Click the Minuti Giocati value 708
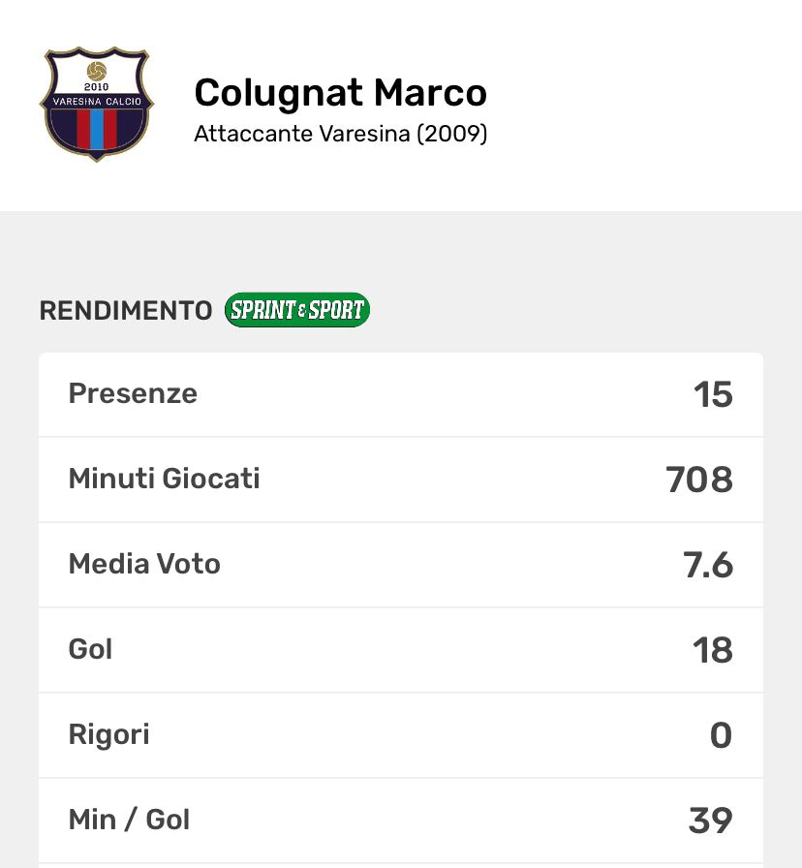 [699, 480]
